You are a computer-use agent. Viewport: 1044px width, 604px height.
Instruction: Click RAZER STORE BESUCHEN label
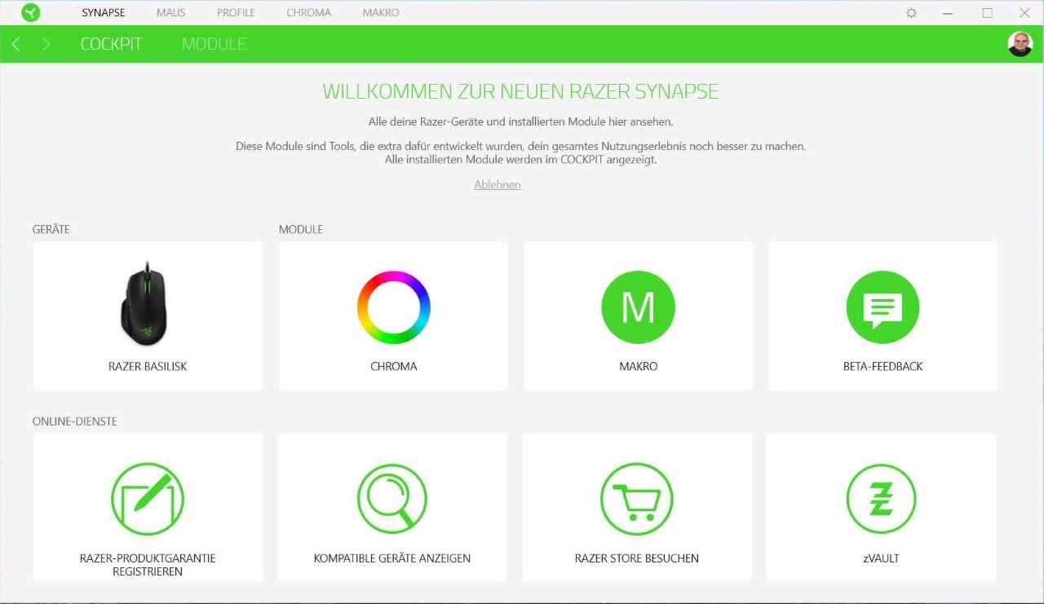point(637,558)
